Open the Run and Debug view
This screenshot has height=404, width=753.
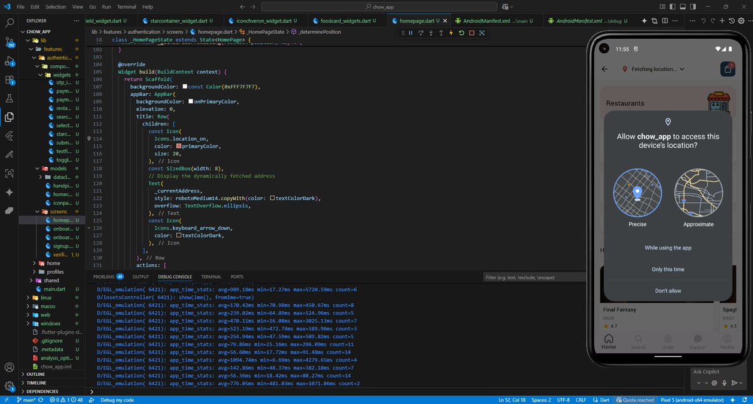pos(9,61)
